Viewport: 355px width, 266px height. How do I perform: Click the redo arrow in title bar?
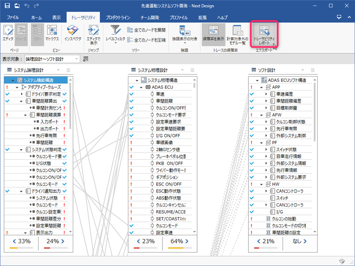tap(36, 6)
